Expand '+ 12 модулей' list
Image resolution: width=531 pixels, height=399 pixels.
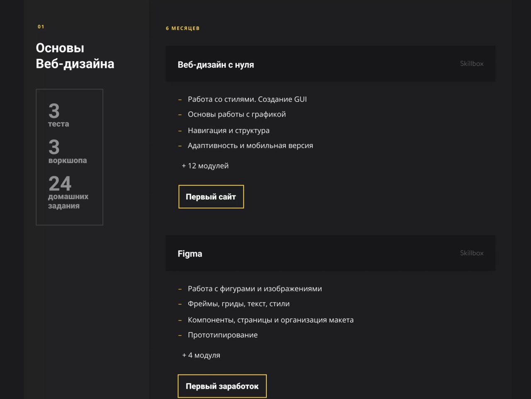point(205,166)
